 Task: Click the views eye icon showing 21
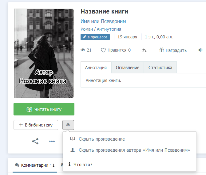click(83, 50)
